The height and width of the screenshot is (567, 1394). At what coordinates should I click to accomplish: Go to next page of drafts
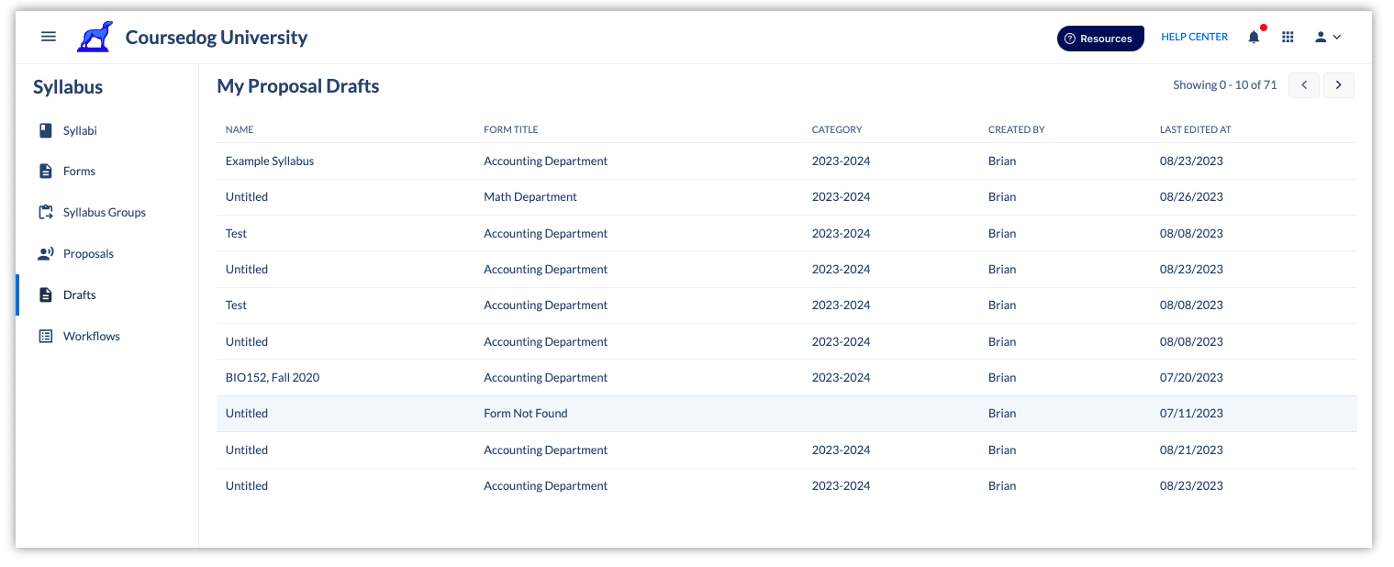click(x=1339, y=85)
